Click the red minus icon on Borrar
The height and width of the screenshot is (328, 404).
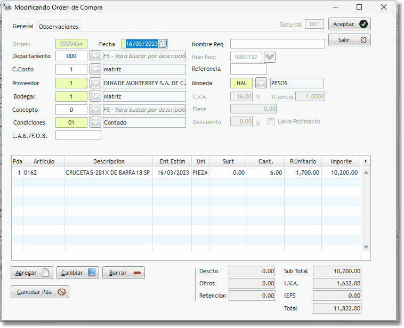137,273
